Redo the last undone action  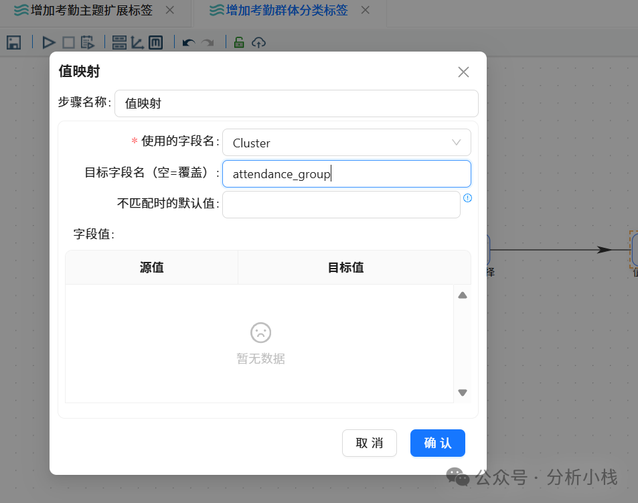[208, 42]
